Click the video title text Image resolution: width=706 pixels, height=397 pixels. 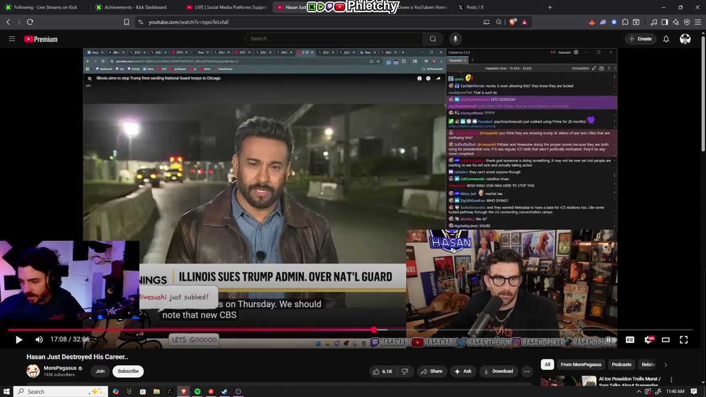(x=77, y=357)
